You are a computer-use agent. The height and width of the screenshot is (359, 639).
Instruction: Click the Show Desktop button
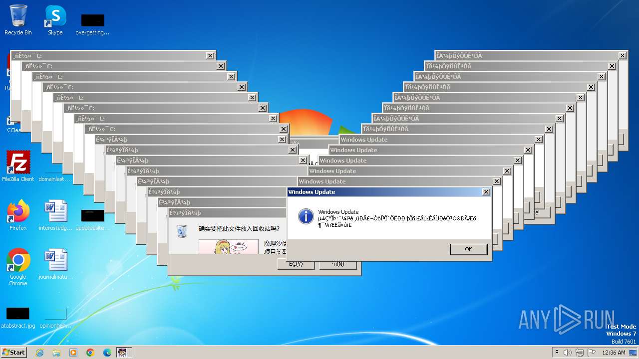tap(634, 353)
